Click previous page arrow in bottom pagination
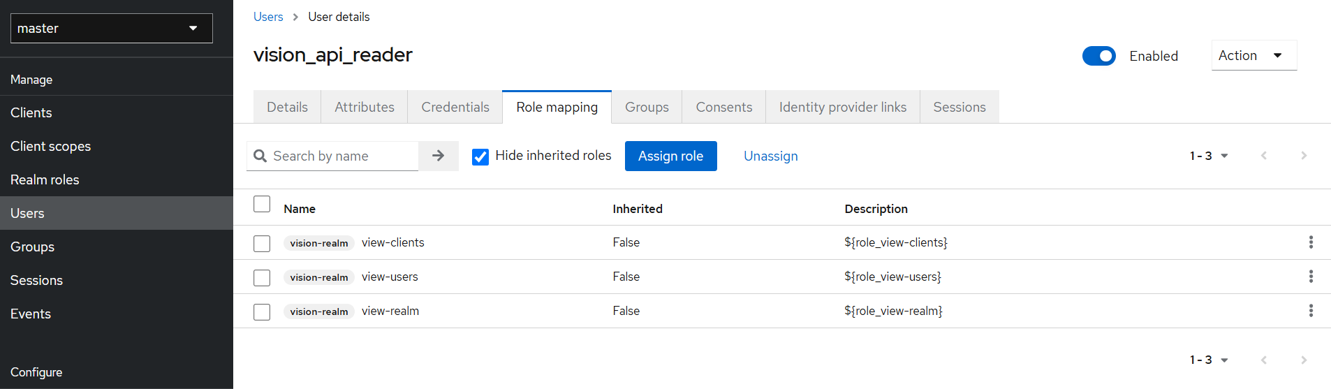The image size is (1331, 389). pos(1263,360)
